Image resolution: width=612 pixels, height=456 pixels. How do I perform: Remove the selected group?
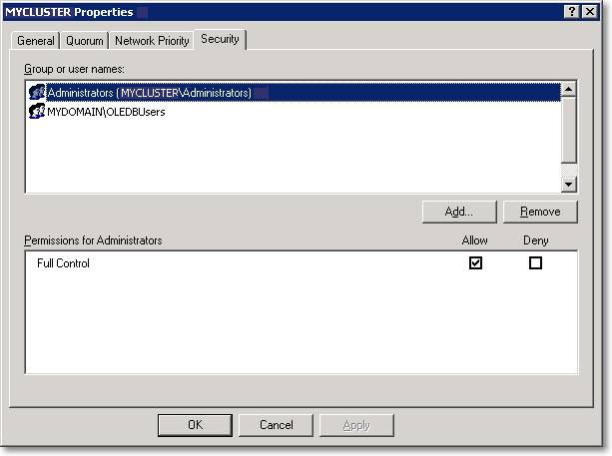[x=540, y=212]
